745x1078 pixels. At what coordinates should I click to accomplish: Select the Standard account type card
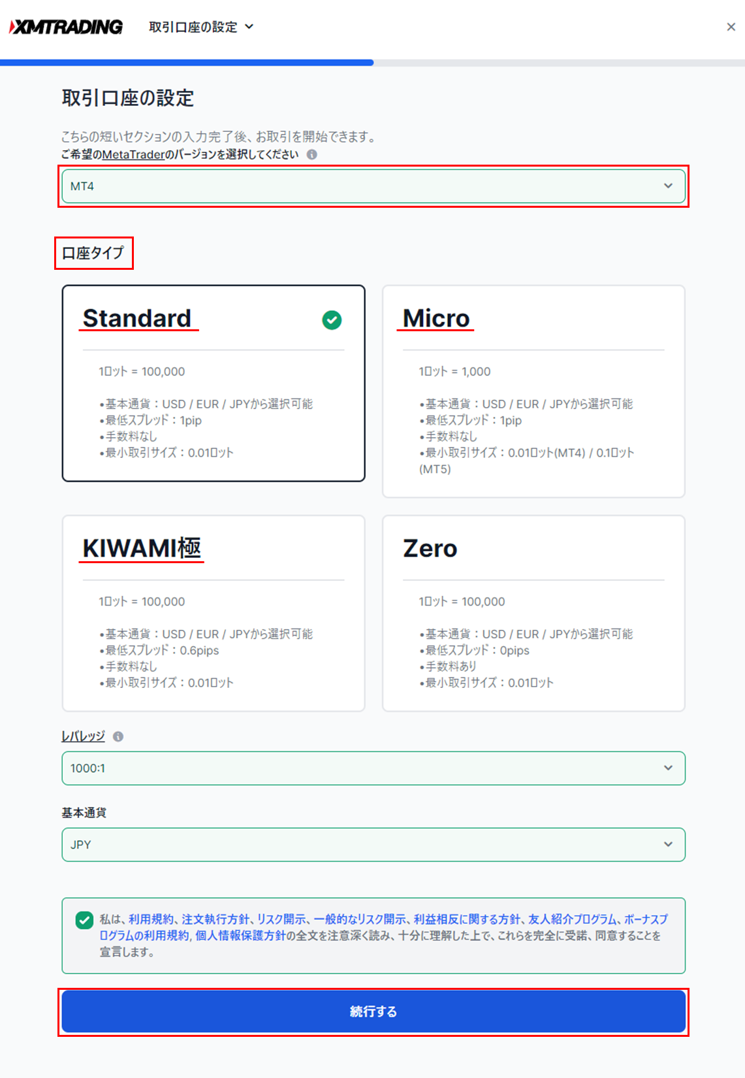[214, 384]
